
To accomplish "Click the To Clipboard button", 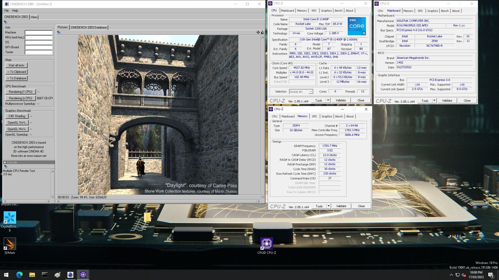I will coord(16,72).
